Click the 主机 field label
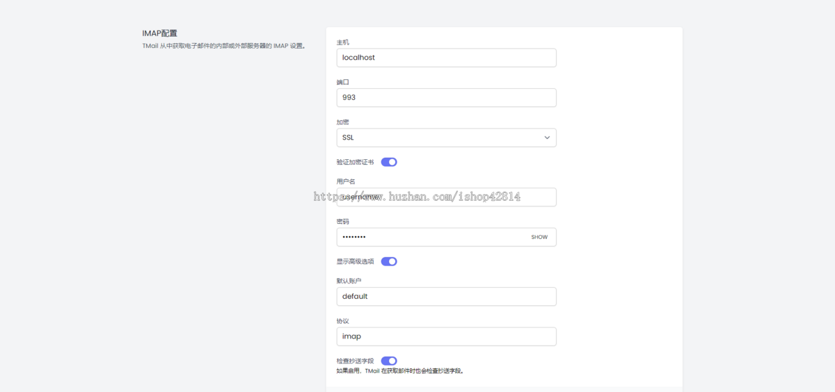This screenshot has width=835, height=392. 343,42
